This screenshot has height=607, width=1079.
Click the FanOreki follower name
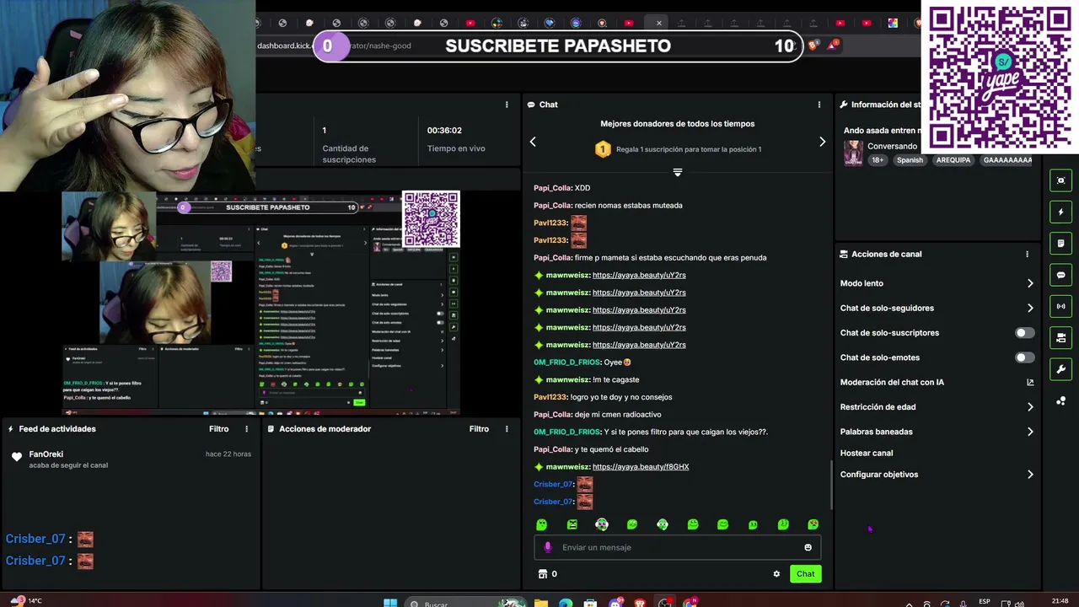[x=46, y=454]
